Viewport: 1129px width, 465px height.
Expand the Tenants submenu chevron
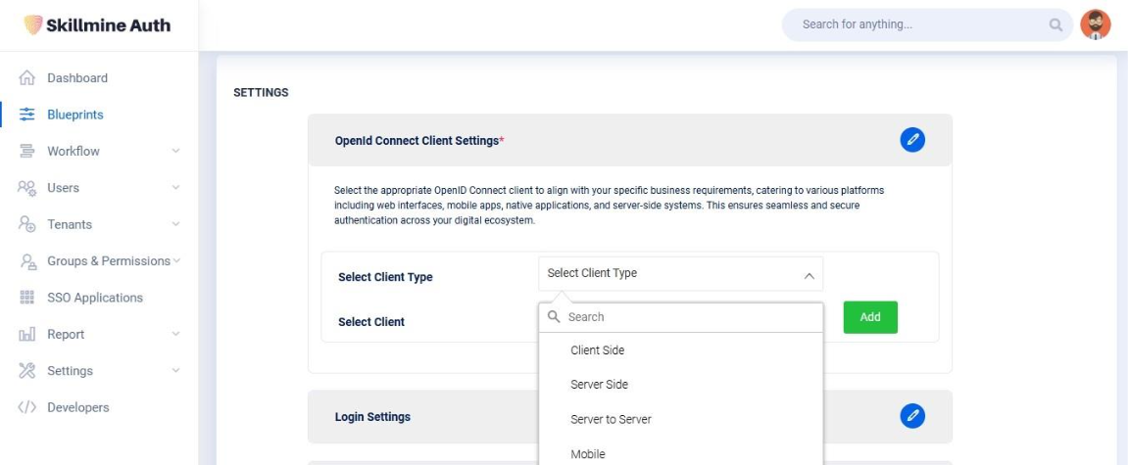pos(175,224)
